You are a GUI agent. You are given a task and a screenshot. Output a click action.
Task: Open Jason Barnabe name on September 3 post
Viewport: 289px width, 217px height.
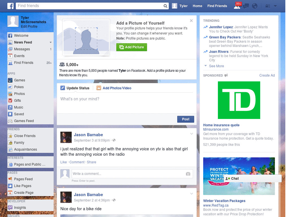pos(88,135)
